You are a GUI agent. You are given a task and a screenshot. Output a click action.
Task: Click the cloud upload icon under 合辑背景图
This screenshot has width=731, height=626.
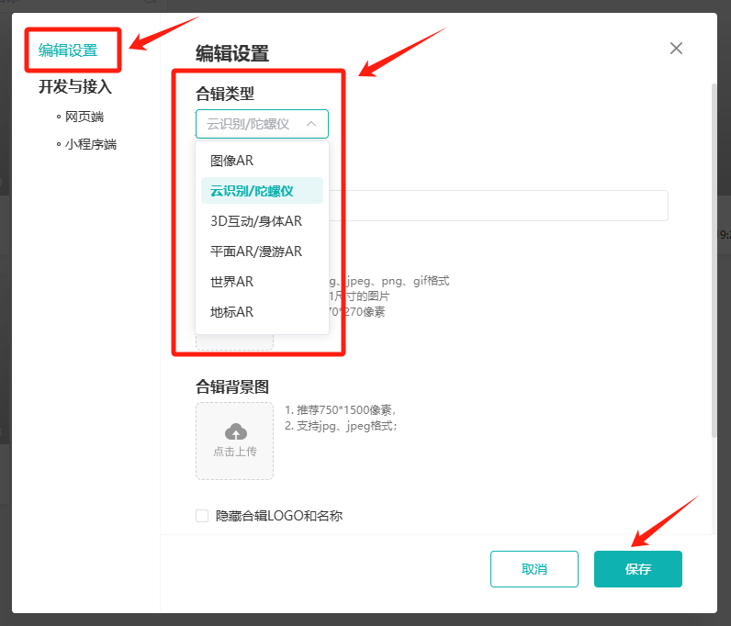pos(235,431)
